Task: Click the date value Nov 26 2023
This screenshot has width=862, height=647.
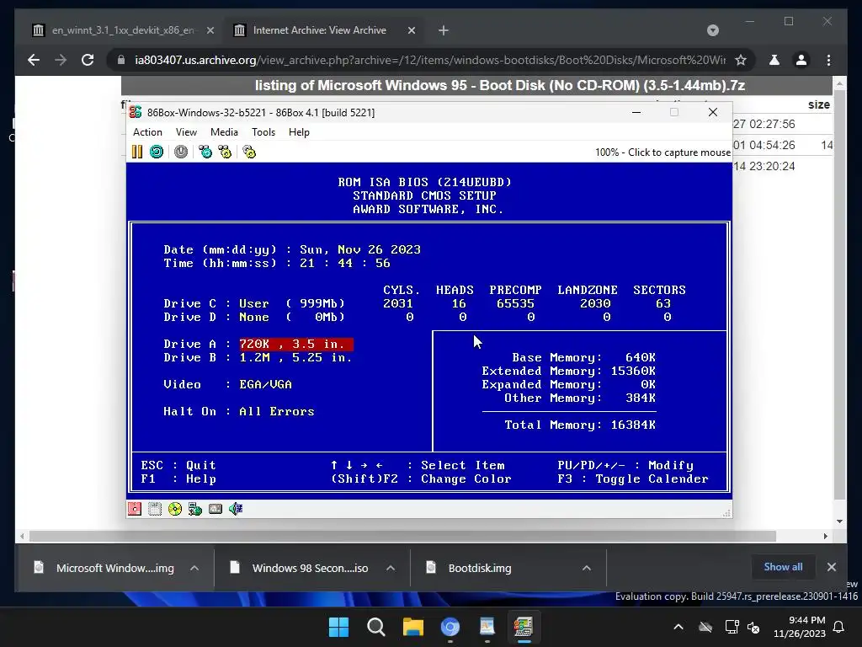Action: point(379,249)
